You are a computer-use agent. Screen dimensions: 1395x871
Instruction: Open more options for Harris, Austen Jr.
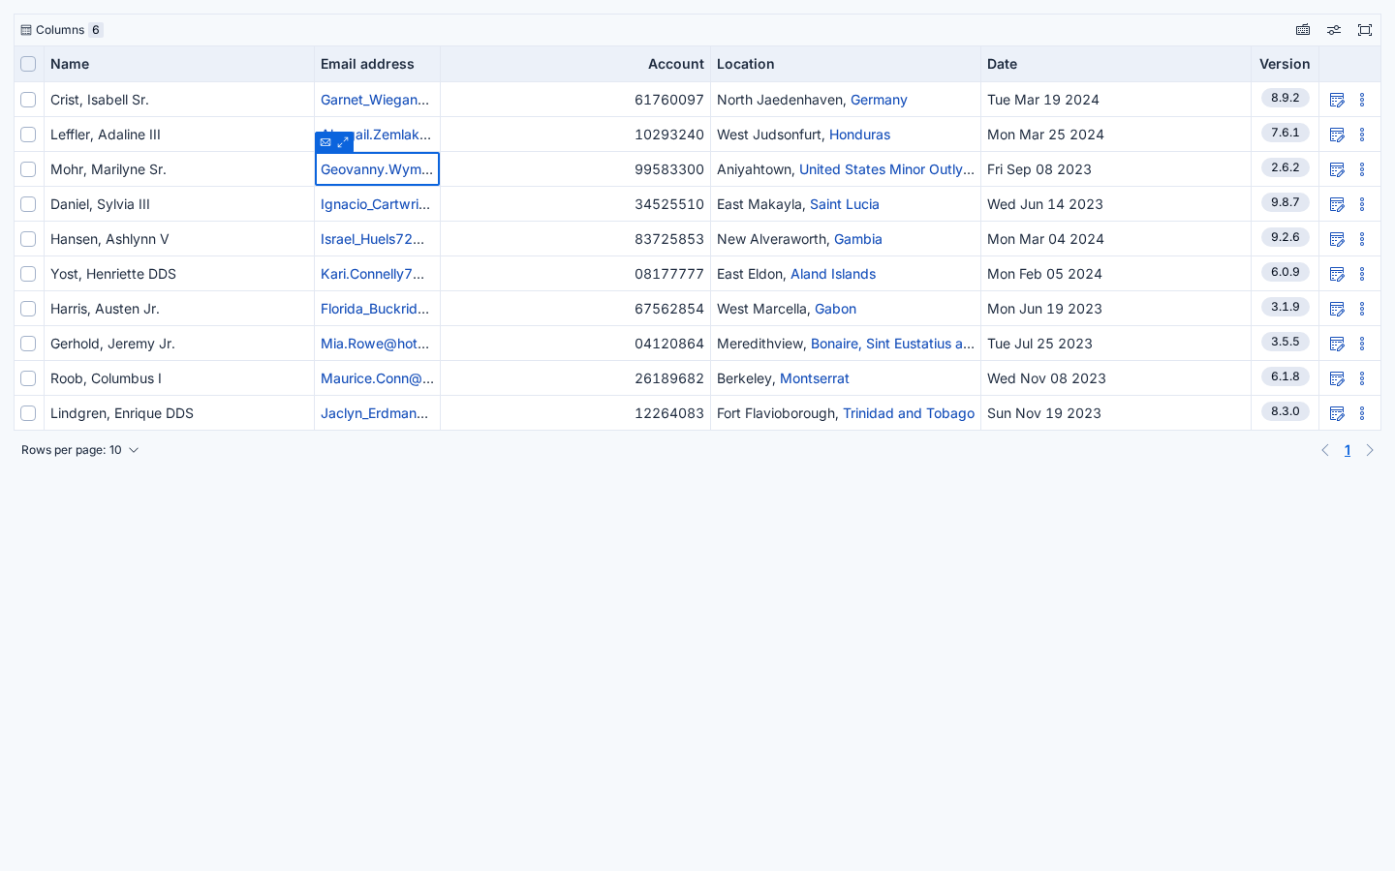(1362, 309)
